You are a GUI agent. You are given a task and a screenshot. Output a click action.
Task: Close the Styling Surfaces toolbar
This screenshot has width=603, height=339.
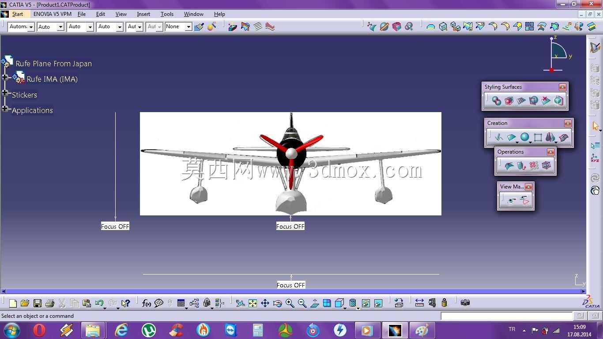562,87
